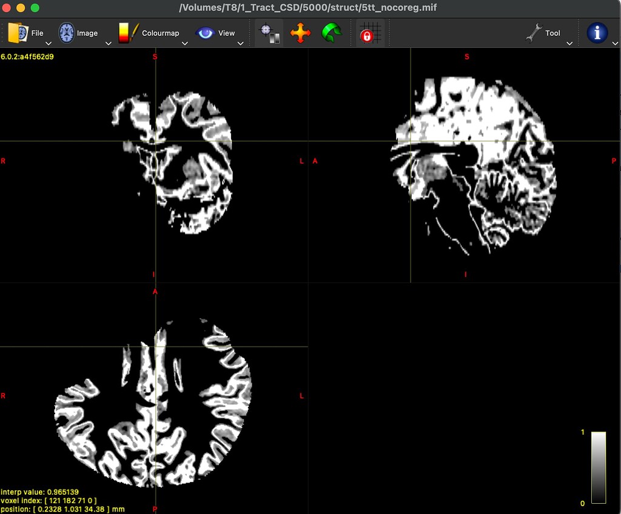
Task: Click the Colourmap label text
Action: pos(159,33)
